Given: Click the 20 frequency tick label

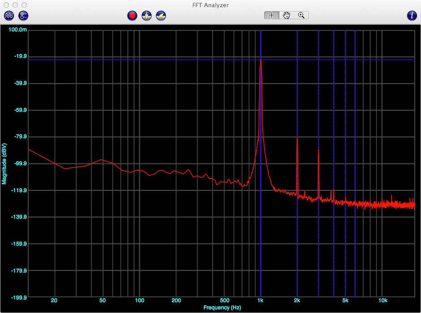Looking at the screenshot, I should pos(54,300).
